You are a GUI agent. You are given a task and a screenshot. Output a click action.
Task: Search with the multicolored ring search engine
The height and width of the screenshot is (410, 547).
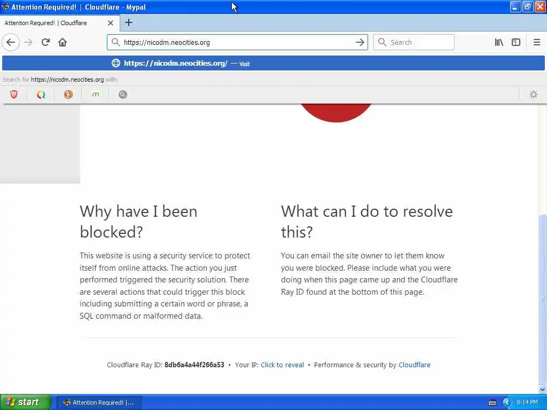(41, 94)
